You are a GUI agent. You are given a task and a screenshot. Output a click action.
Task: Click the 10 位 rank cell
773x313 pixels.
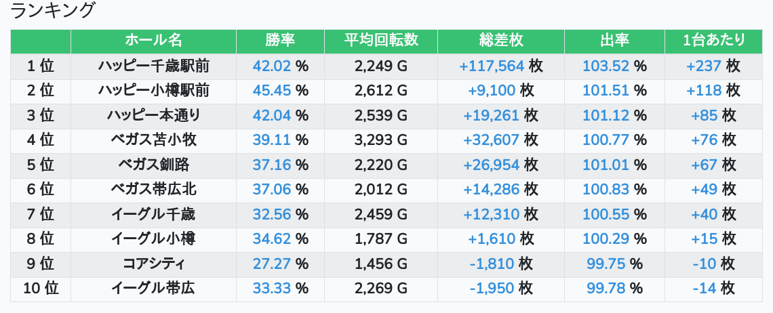pyautogui.click(x=41, y=288)
